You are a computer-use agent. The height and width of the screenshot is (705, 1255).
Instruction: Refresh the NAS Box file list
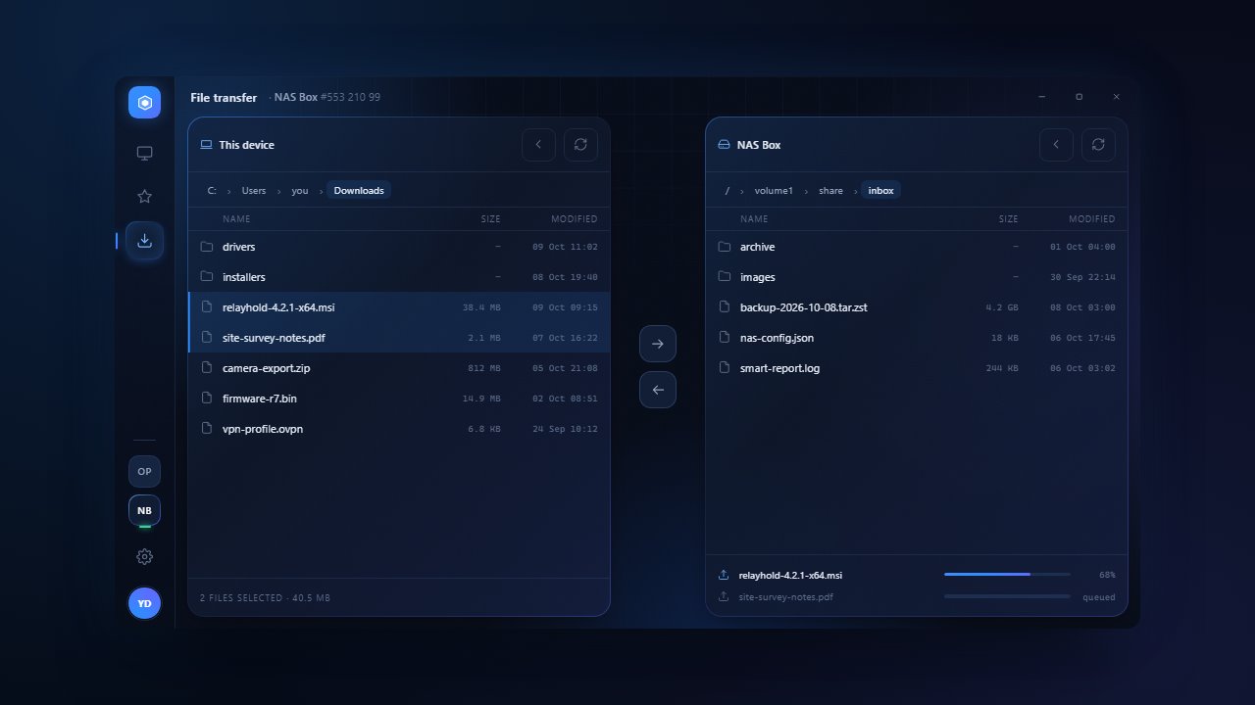click(x=1098, y=145)
